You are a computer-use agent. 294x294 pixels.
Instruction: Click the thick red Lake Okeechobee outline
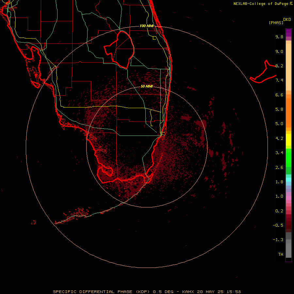click(119, 50)
